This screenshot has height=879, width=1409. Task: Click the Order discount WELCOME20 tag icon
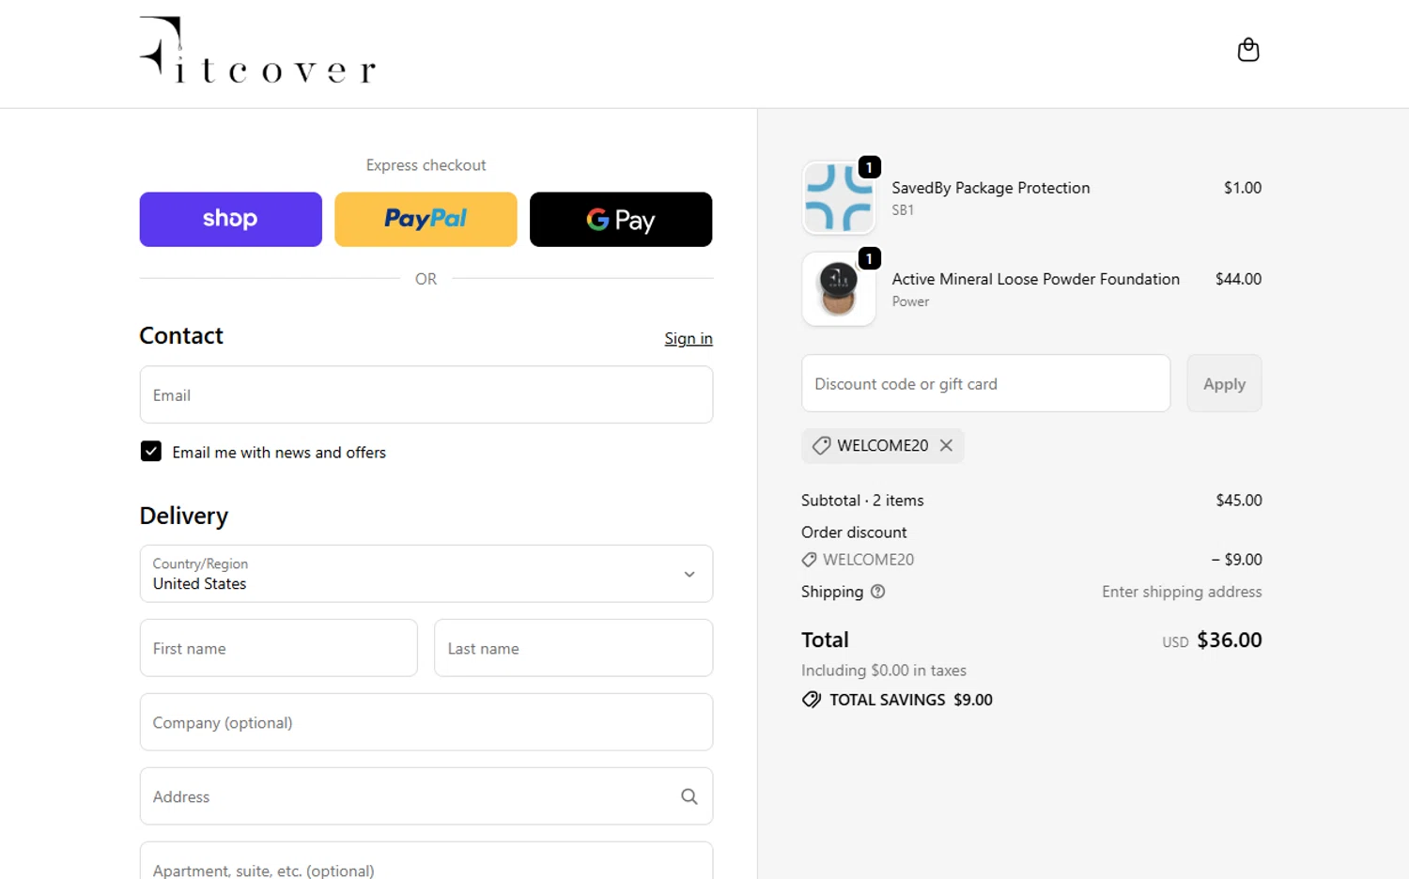pyautogui.click(x=809, y=560)
